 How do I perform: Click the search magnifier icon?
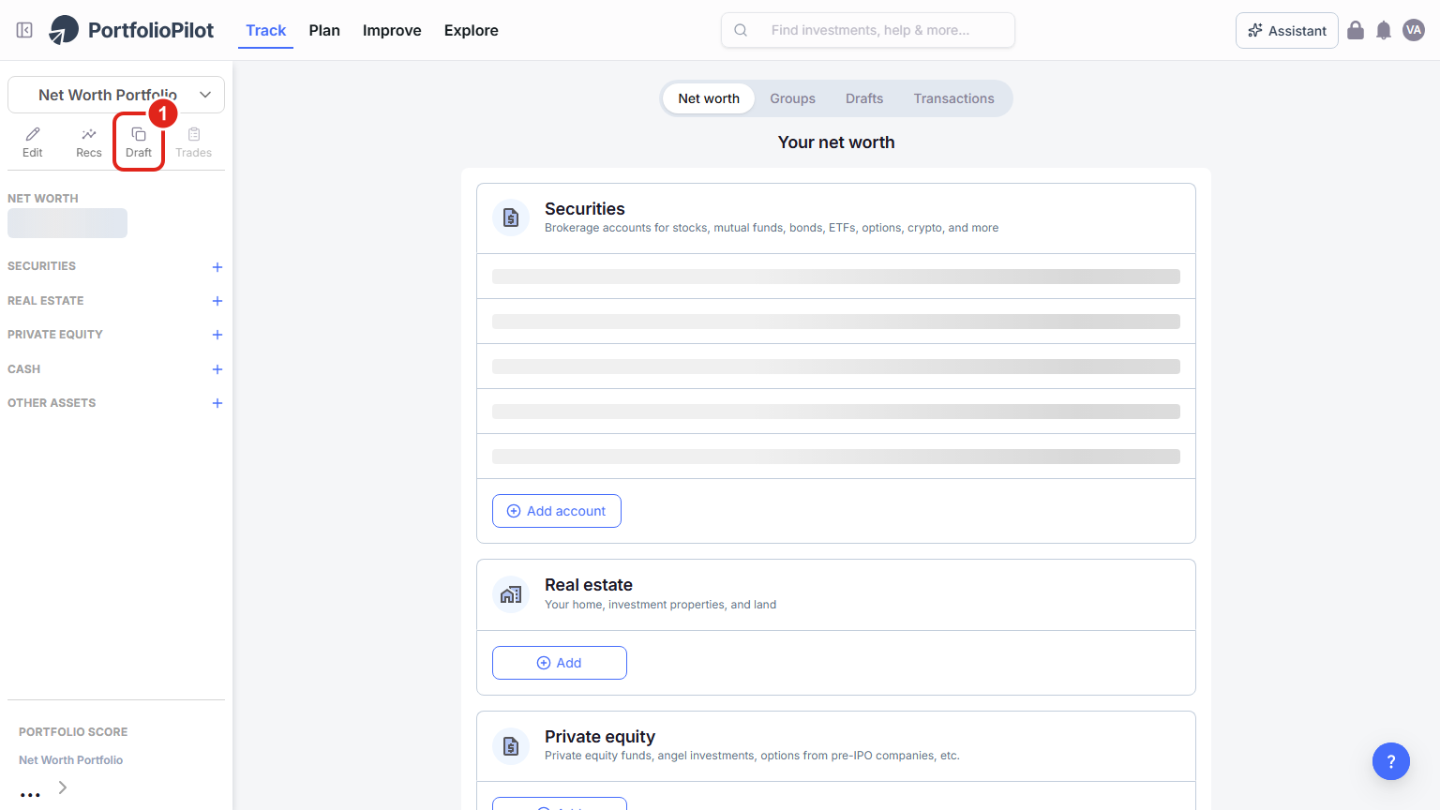(741, 30)
